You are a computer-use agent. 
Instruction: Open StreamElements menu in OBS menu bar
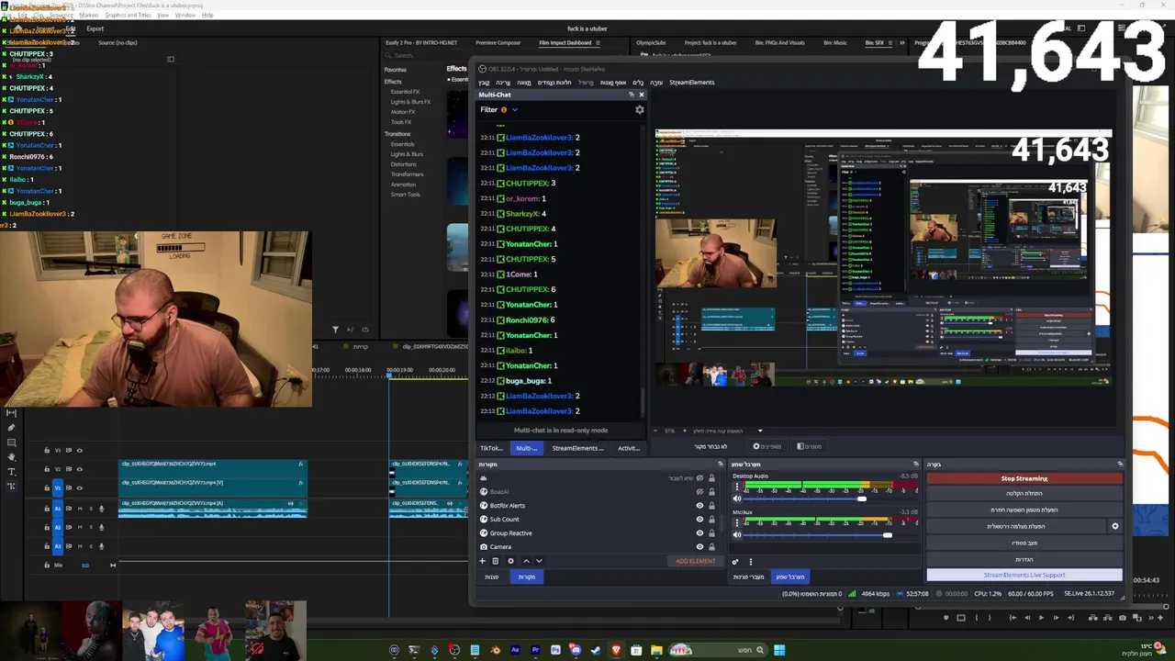click(x=691, y=83)
